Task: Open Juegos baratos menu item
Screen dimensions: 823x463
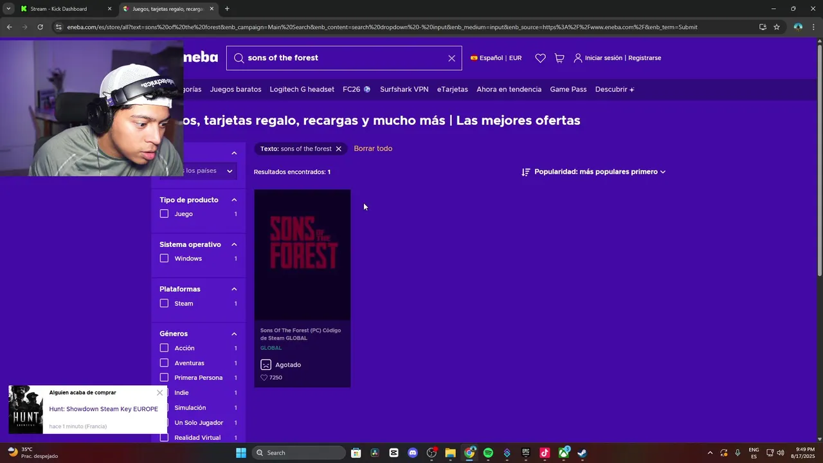Action: (235, 89)
